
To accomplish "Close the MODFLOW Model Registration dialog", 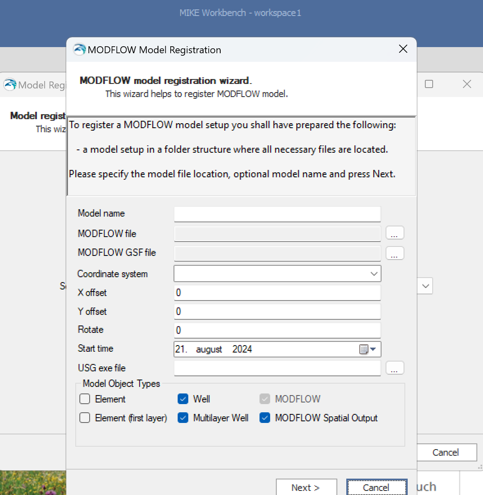I will (403, 49).
